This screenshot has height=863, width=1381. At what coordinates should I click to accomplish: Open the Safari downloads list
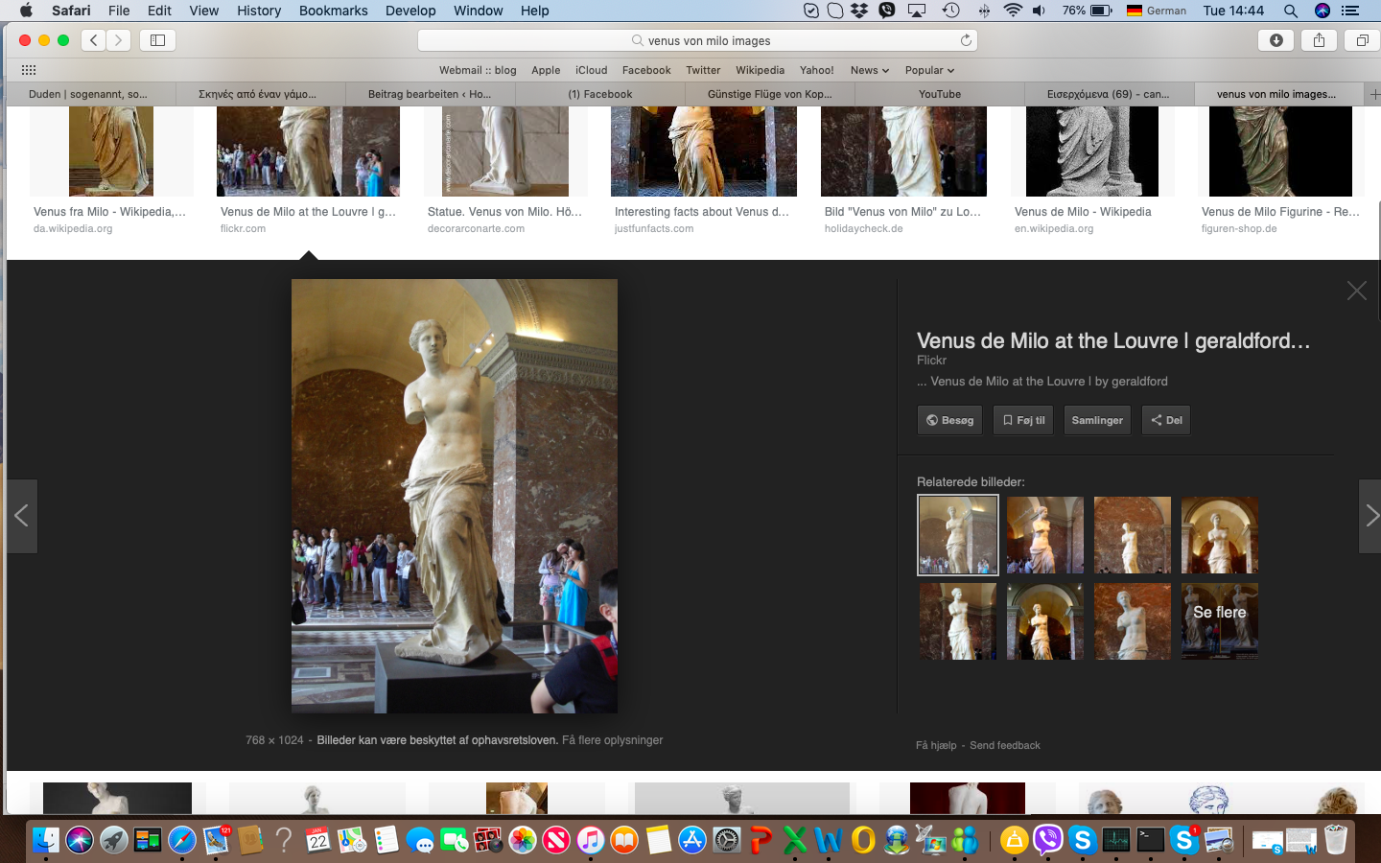[1276, 40]
